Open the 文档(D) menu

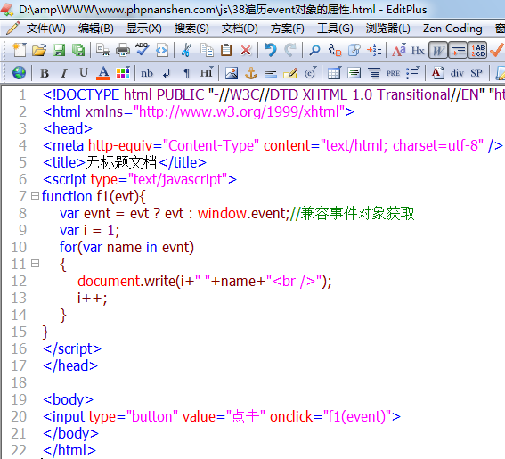240,29
